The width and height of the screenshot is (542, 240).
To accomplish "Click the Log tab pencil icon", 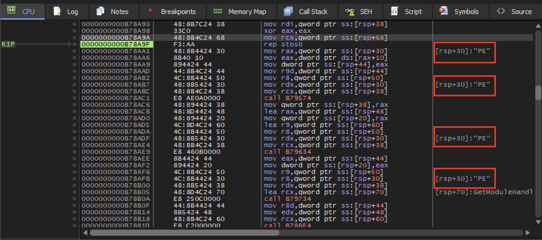I will point(57,11).
